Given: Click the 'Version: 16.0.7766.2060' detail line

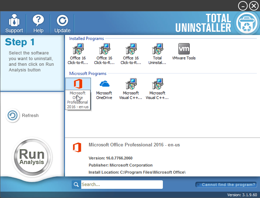Looking at the screenshot, I should coord(111,158).
